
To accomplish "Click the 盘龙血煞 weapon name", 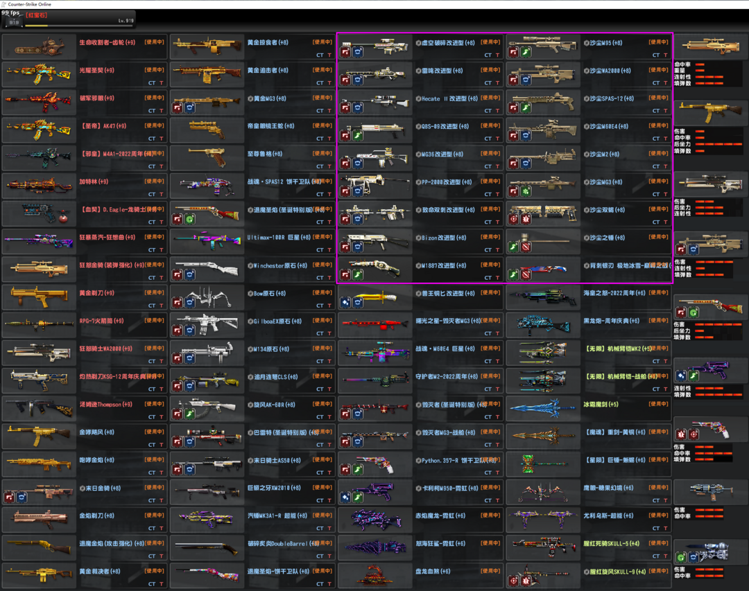I will point(432,572).
